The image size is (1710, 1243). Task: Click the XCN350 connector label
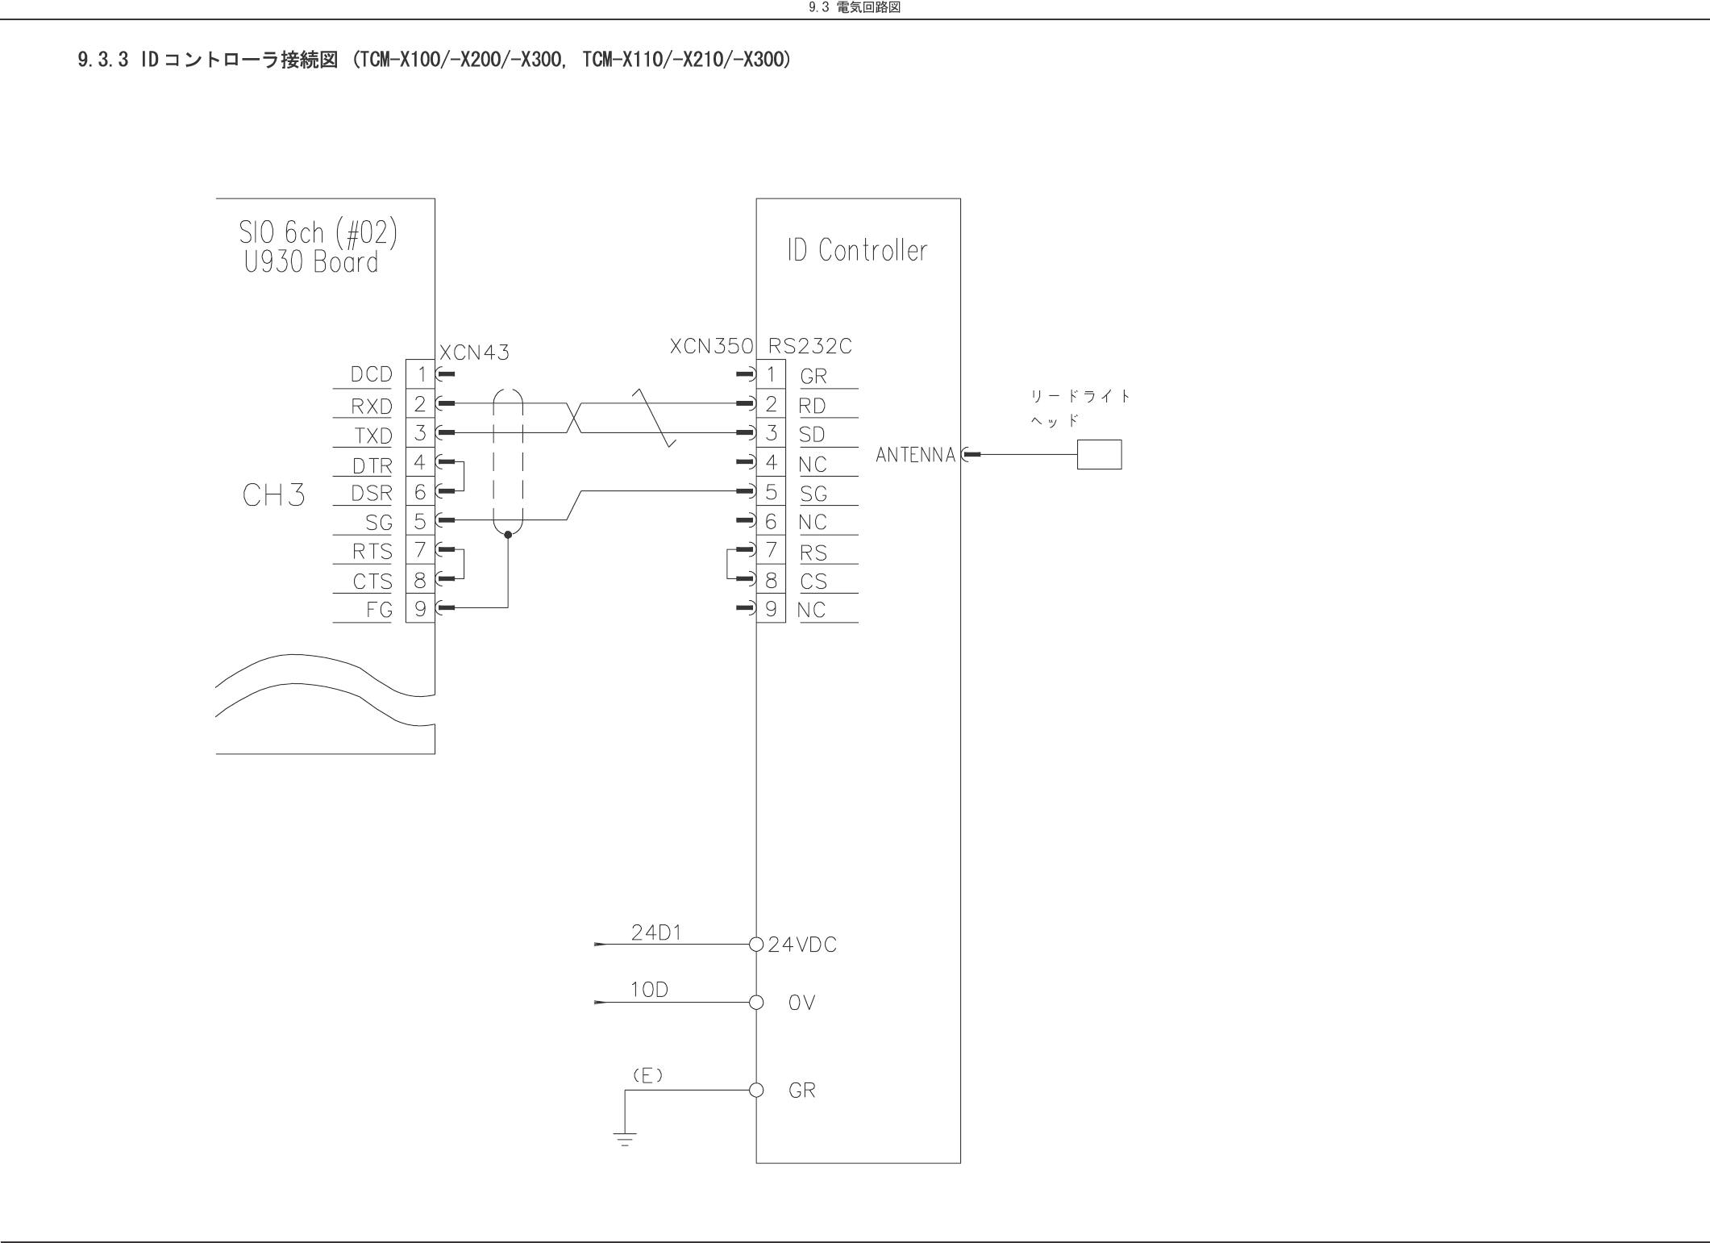click(x=711, y=346)
